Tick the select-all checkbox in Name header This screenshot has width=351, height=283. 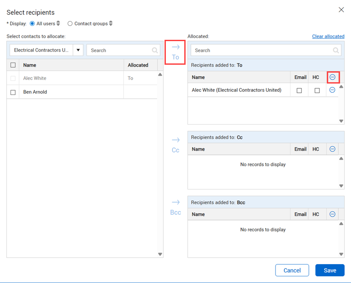point(13,65)
